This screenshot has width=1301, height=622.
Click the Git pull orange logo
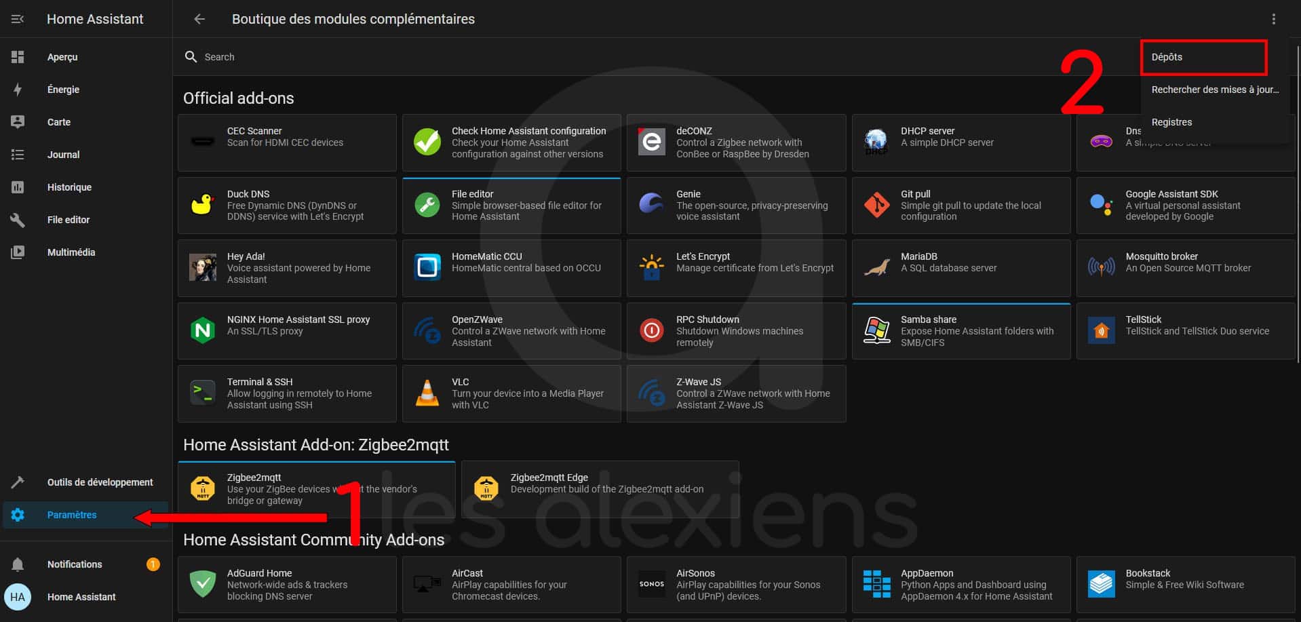876,205
